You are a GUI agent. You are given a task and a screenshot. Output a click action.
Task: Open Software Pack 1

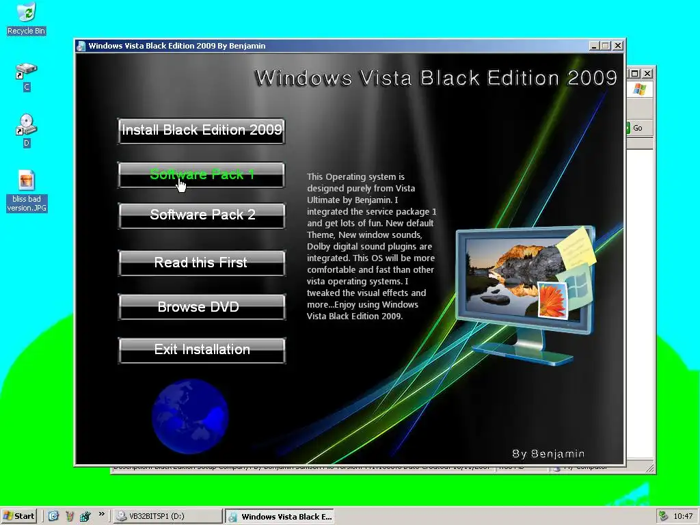202,174
